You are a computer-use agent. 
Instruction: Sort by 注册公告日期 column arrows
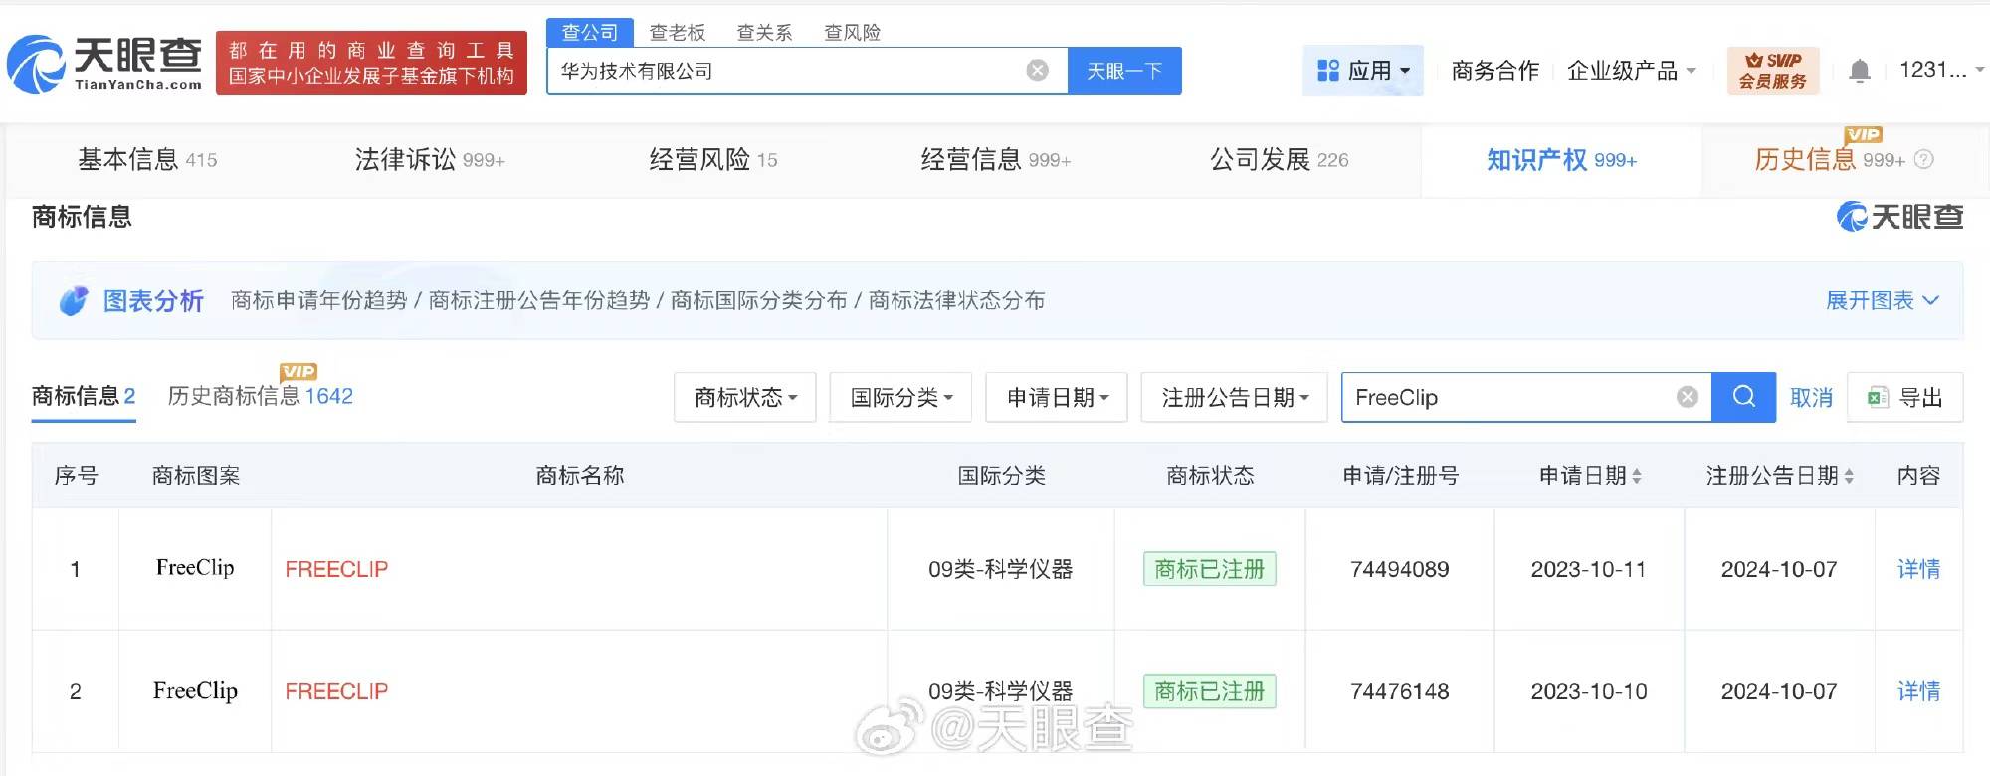(1849, 477)
